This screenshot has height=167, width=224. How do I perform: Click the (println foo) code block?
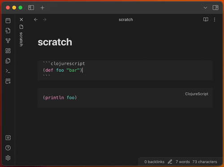(x=125, y=98)
